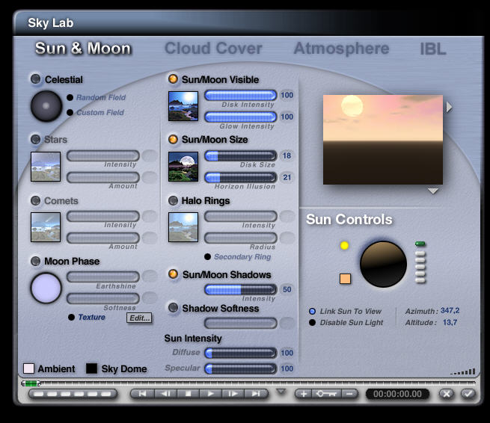Viewport: 490px width, 423px height.
Task: Check Disable Sun Light
Action: (x=312, y=322)
